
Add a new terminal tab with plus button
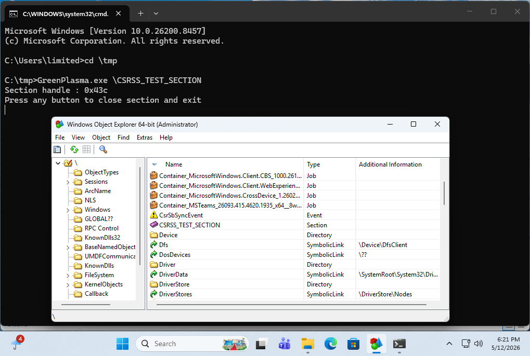click(140, 13)
